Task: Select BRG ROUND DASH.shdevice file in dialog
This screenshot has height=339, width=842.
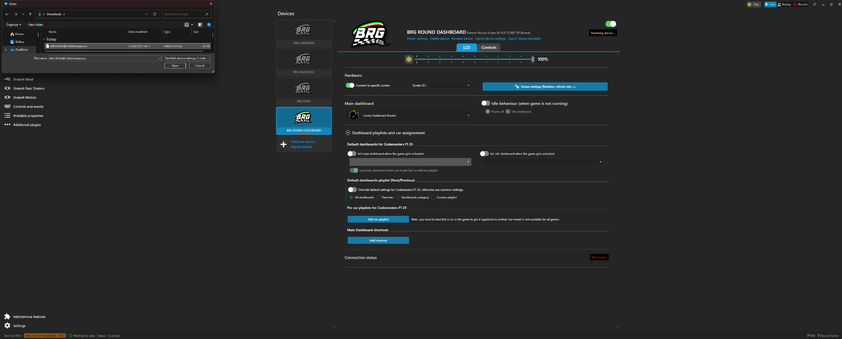Action: pyautogui.click(x=127, y=46)
